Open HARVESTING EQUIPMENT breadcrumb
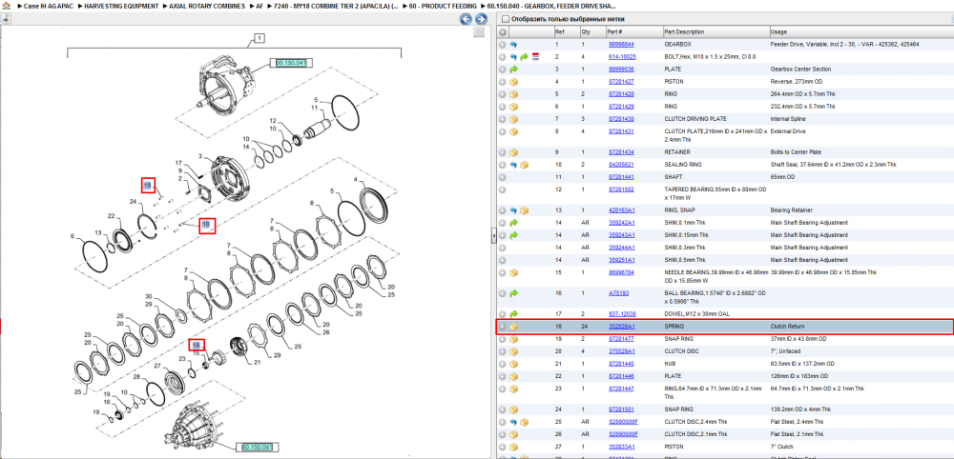The width and height of the screenshot is (954, 459). tap(122, 6)
